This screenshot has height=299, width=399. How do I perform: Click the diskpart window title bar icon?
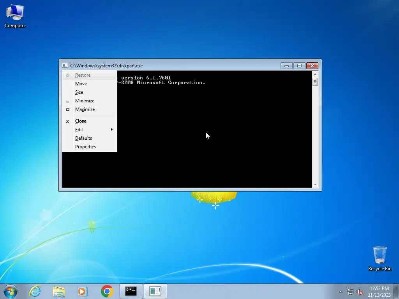(65, 65)
